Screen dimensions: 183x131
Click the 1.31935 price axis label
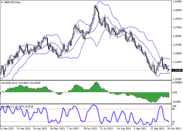point(177,2)
